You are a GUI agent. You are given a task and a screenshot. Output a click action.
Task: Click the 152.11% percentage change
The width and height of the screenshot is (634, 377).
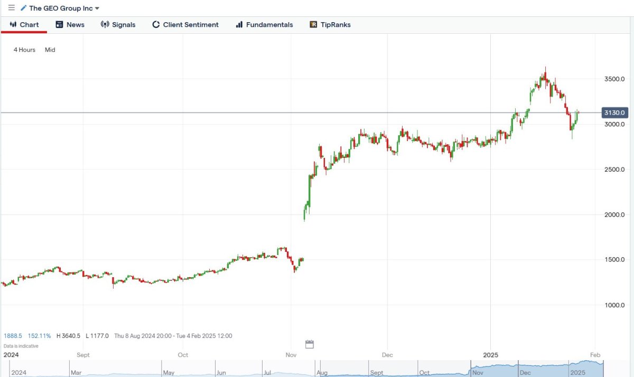40,336
